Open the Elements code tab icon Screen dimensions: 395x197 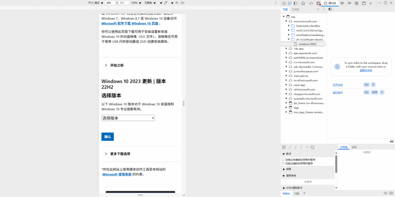pos(311,3)
